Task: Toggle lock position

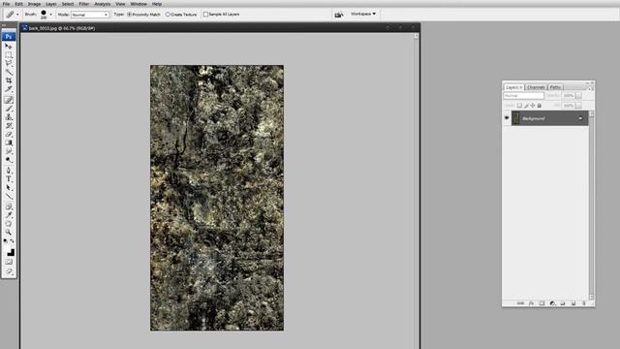Action: [533, 106]
